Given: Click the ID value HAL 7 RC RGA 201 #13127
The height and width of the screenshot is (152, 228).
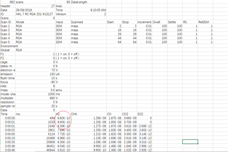Looking at the screenshot, I should (35, 14).
